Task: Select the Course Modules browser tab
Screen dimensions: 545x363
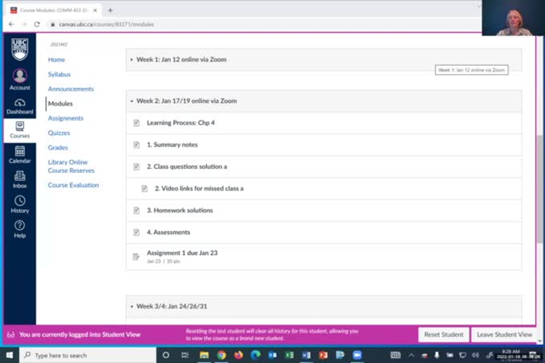Action: coord(53,10)
